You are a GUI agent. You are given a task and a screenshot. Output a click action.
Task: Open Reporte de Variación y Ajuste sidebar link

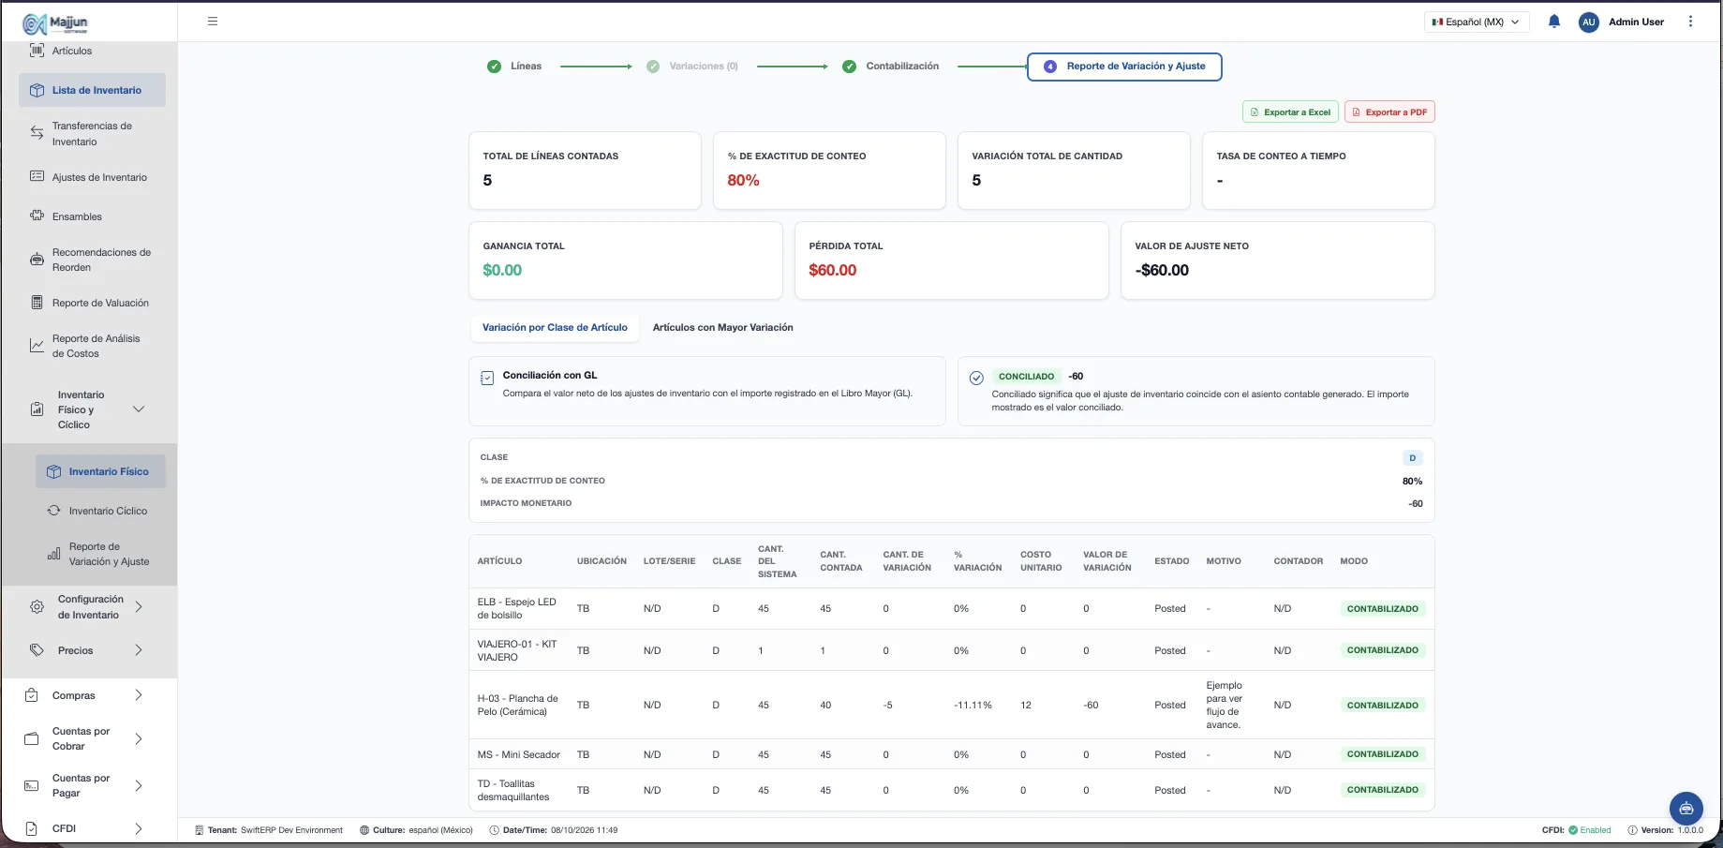[x=100, y=554]
